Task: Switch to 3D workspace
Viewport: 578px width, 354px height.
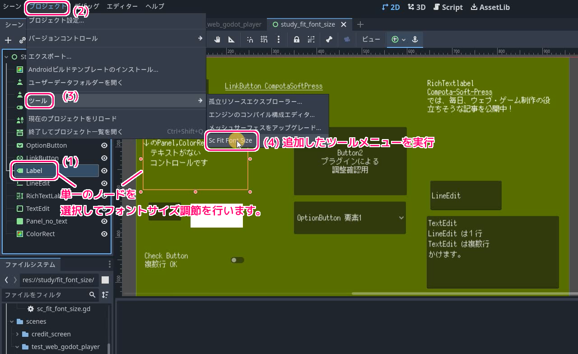Action: tap(416, 7)
